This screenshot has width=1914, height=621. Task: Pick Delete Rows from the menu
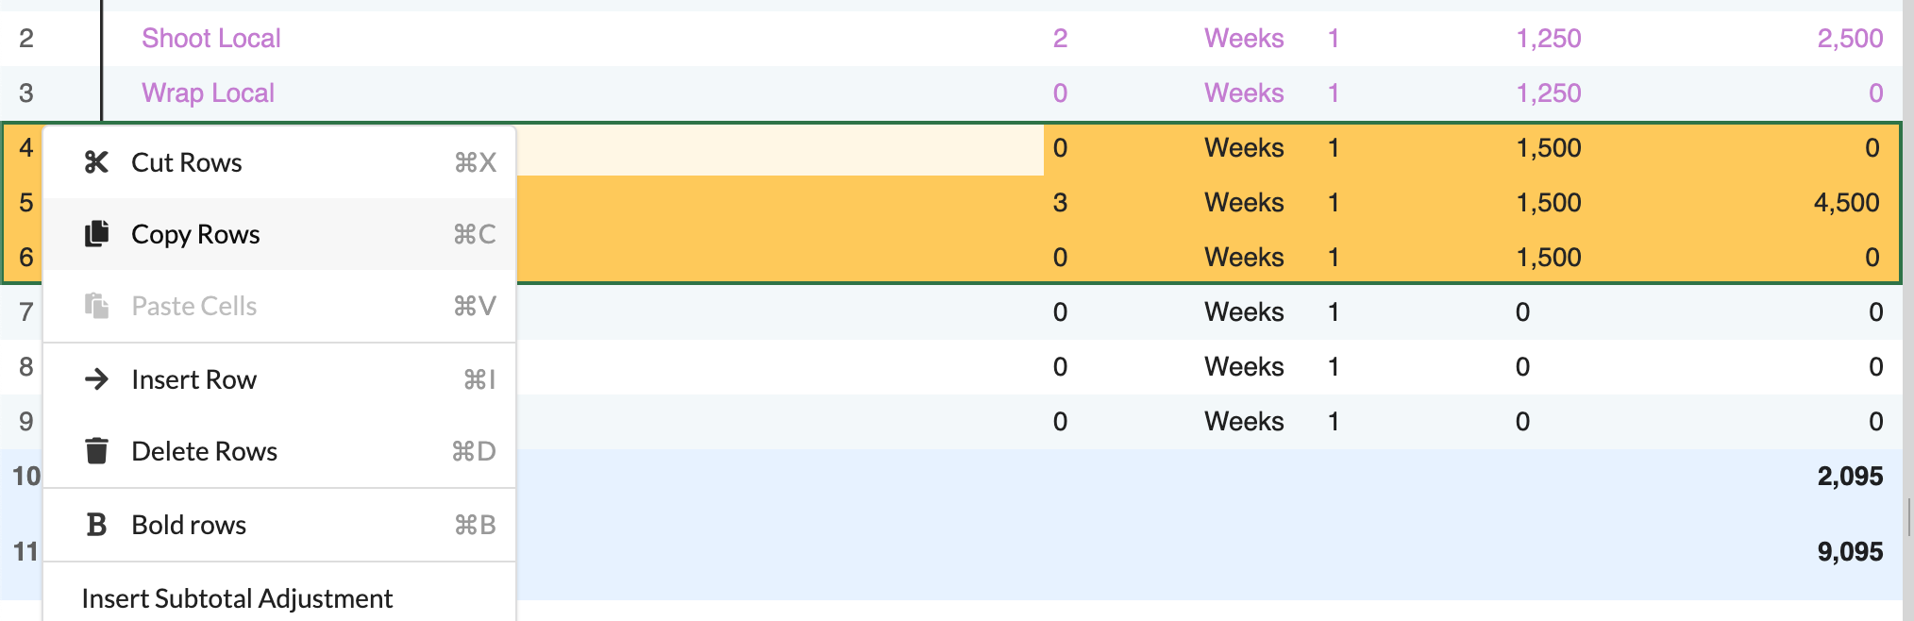204,451
